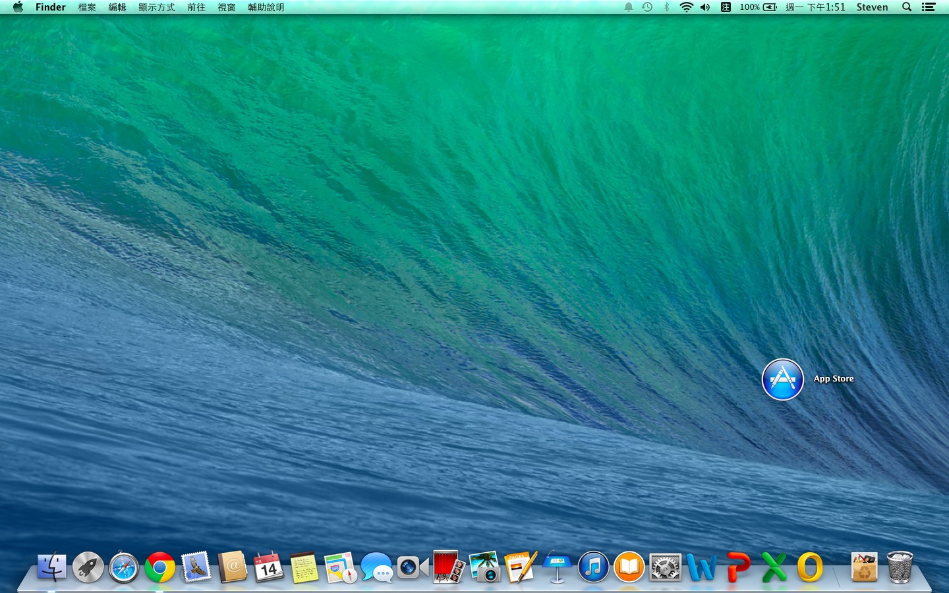Open the volume control in menu bar
Screen dimensions: 949x593
coord(705,7)
